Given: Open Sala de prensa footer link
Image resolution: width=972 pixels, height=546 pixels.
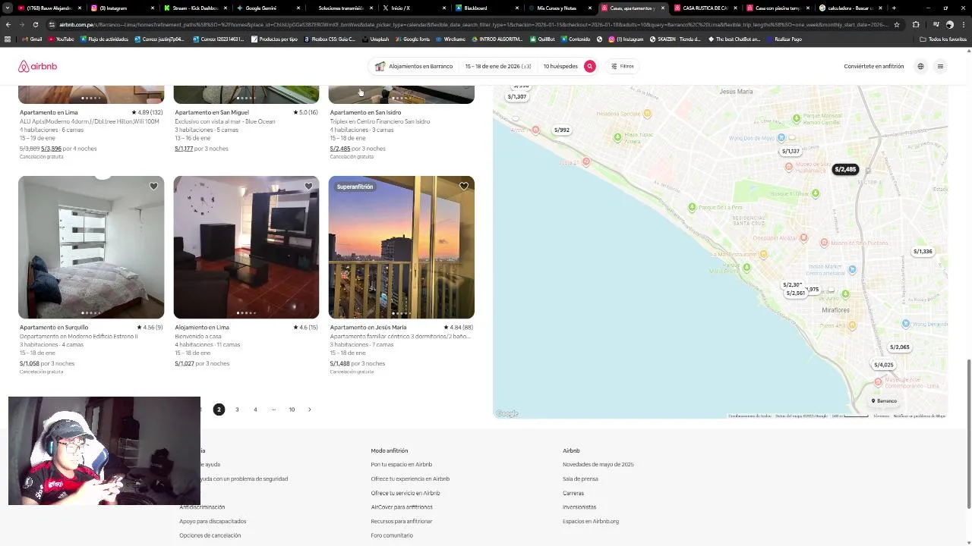Looking at the screenshot, I should tap(580, 479).
